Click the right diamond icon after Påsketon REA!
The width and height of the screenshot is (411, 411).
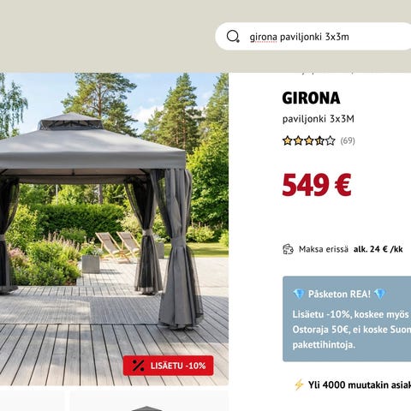pyautogui.click(x=379, y=294)
